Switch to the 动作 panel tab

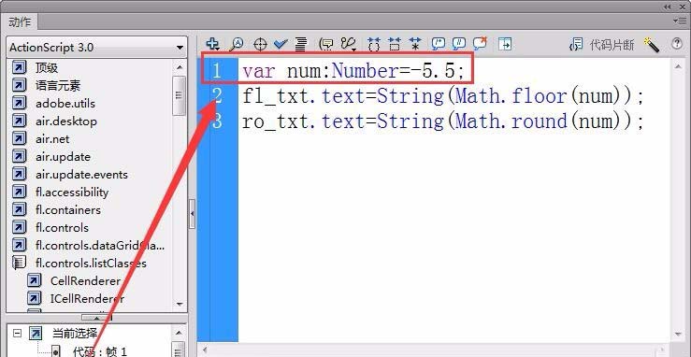pos(20,22)
